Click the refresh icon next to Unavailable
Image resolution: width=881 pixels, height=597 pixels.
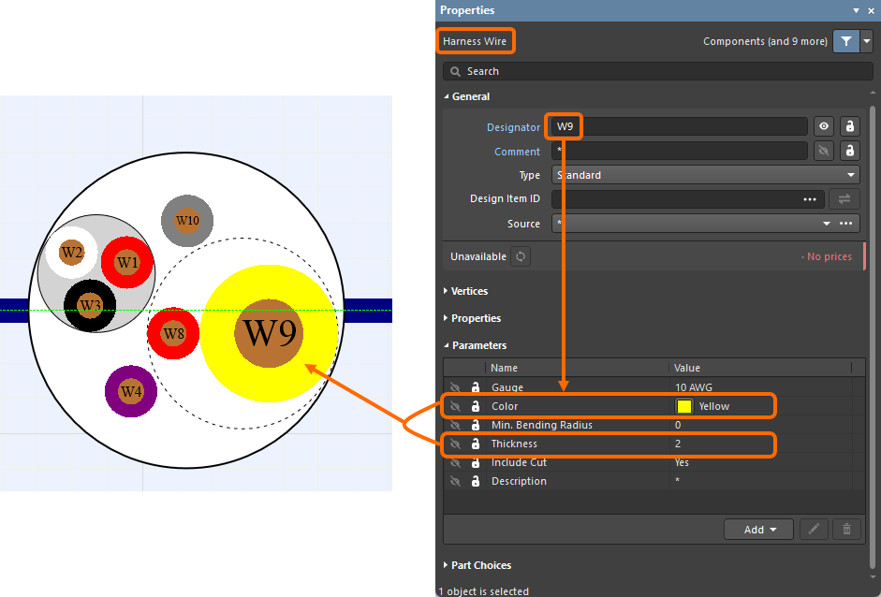pyautogui.click(x=521, y=256)
